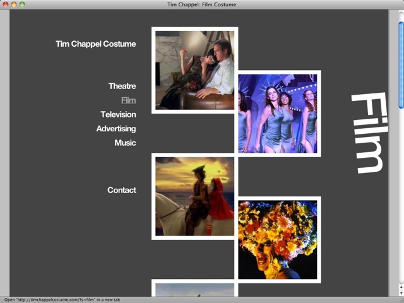Click the green zoom window button

point(23,4)
